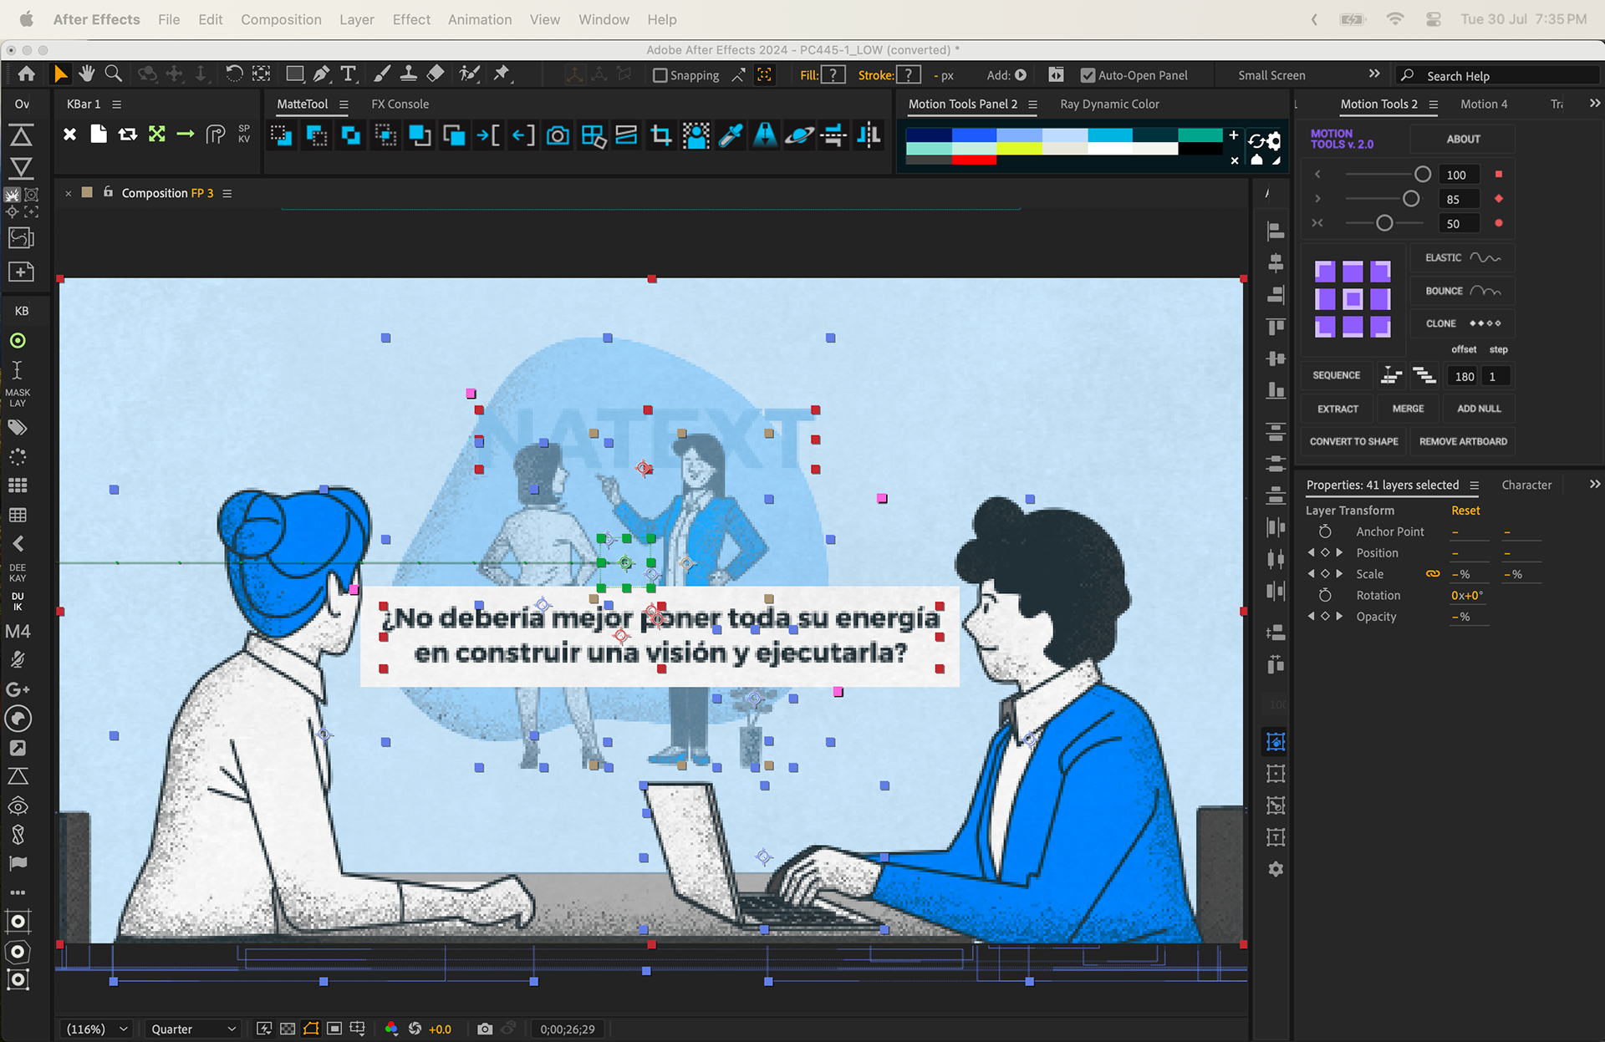The image size is (1605, 1042).
Task: Click the eyedropper icon in MatteTool
Action: [731, 135]
